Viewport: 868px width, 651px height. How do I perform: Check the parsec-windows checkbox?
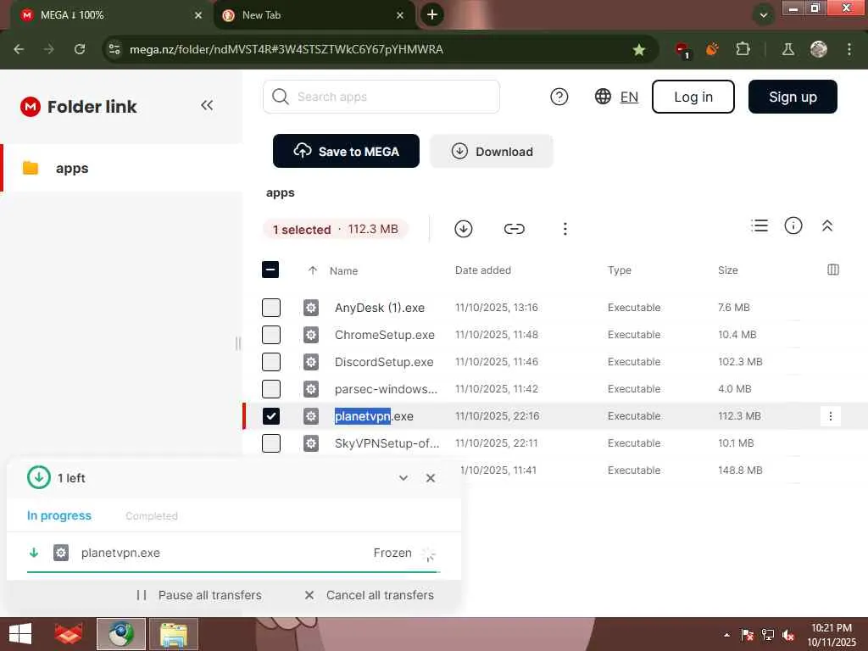click(271, 388)
